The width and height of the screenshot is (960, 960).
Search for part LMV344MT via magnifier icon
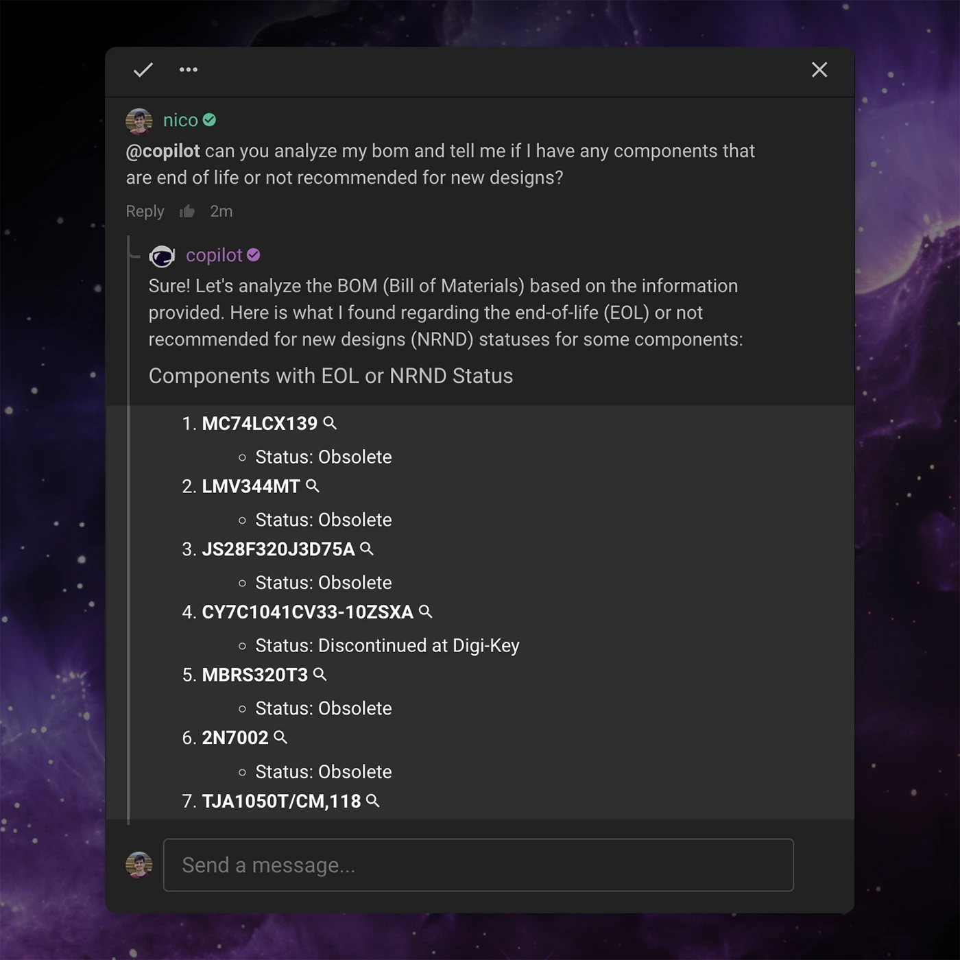(x=313, y=486)
